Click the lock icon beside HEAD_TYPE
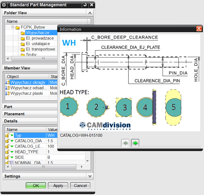204x195 pixels. (7, 152)
